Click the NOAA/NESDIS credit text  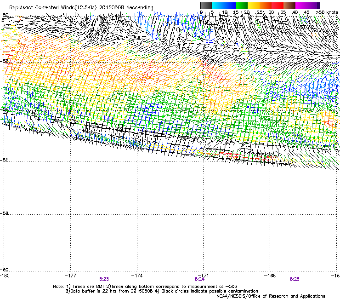(271, 296)
